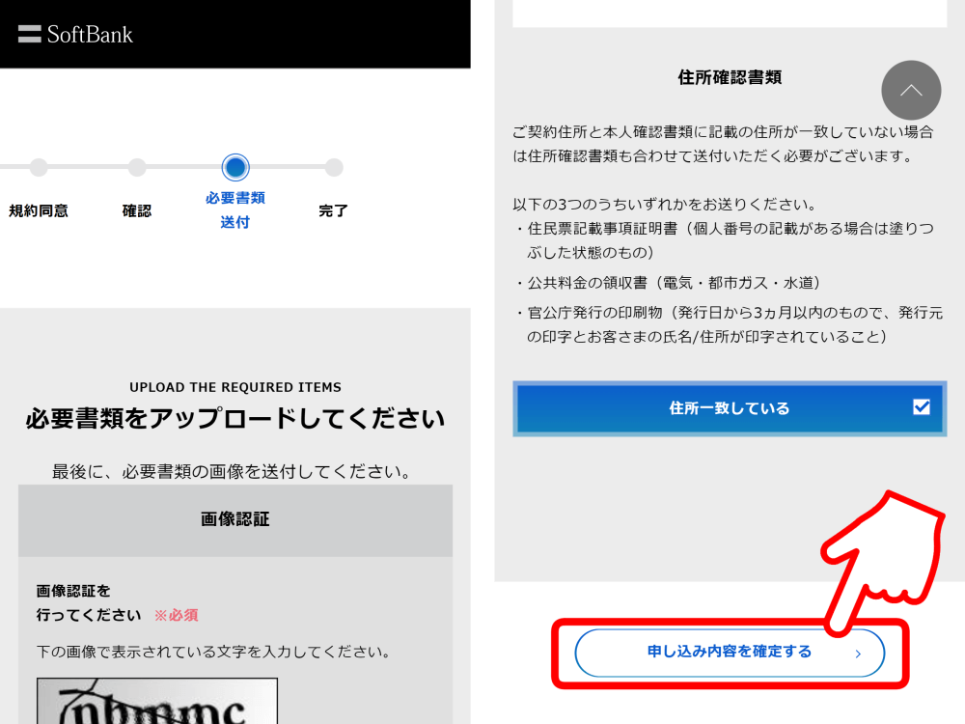Click 申し込み内容を確定する button
Screen dimensions: 965x724
[730, 653]
